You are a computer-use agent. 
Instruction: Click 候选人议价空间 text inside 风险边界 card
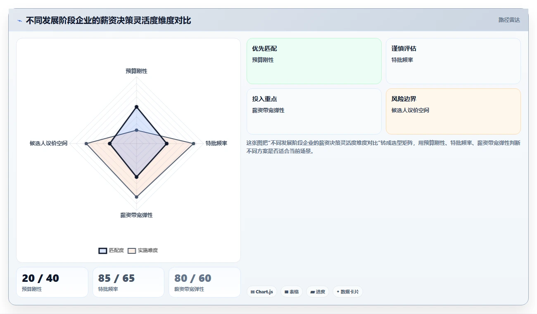click(x=410, y=111)
